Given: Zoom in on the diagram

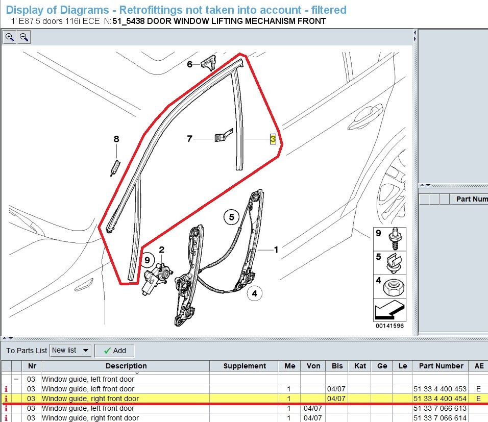Looking at the screenshot, I should click(x=10, y=37).
